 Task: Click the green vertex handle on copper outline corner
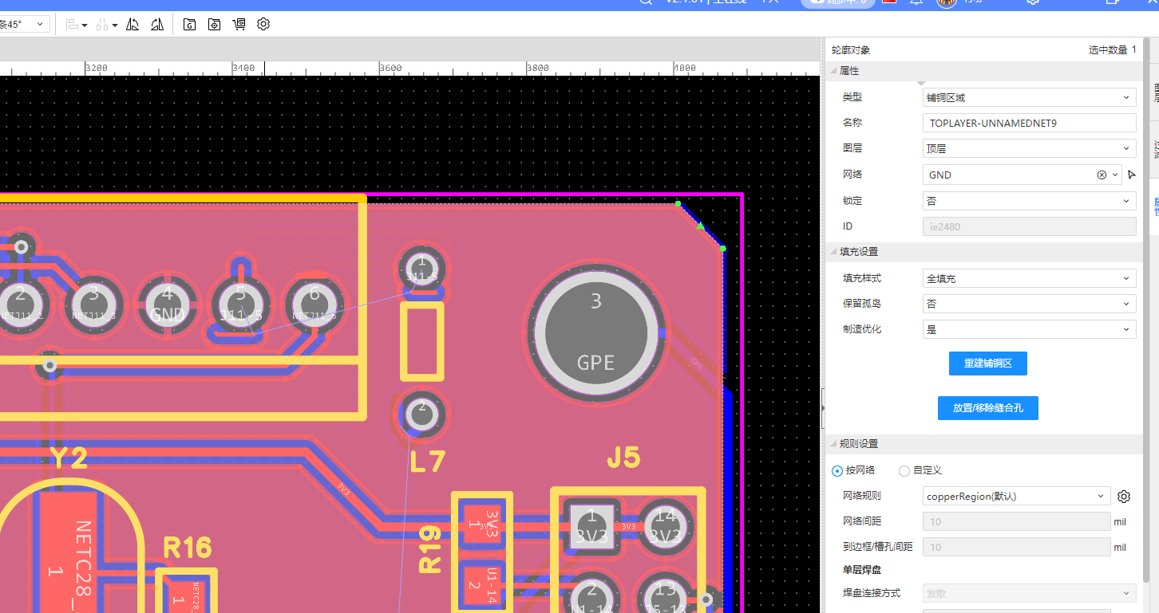click(678, 204)
